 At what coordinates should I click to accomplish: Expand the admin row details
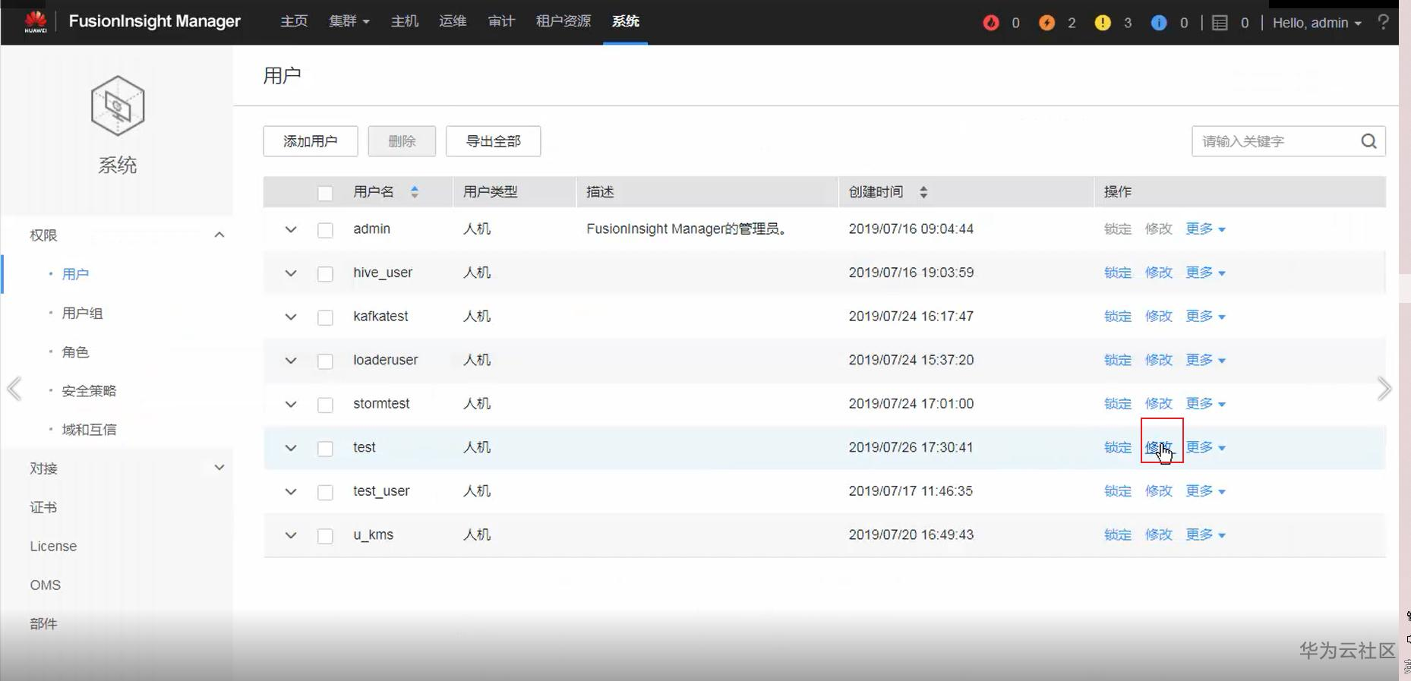coord(291,229)
